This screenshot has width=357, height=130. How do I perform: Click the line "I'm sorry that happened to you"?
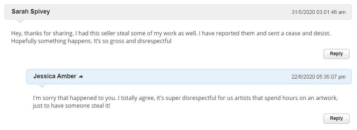(x=185, y=98)
